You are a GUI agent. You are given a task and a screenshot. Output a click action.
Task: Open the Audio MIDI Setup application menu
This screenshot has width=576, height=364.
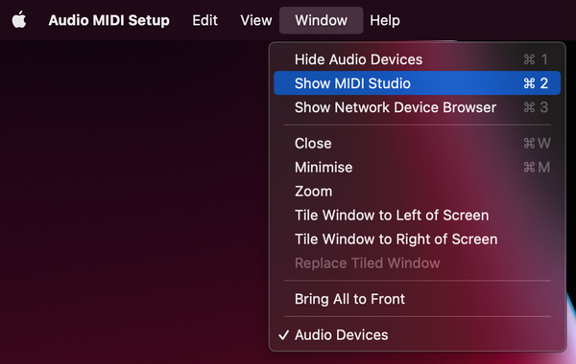coord(109,20)
